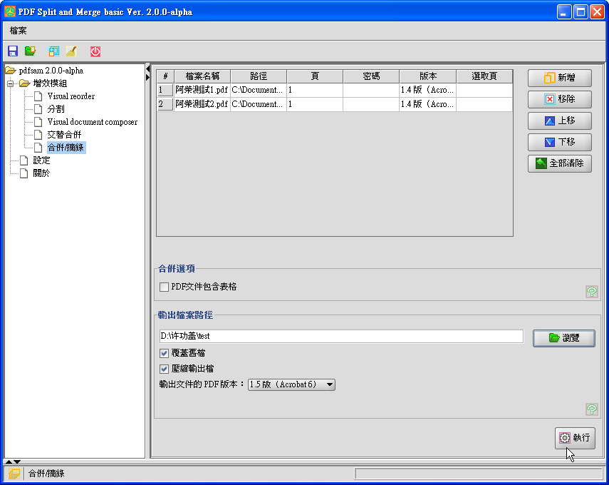Screen dimensions: 609x485
Task: Collapse the 增效模組 tree node
Action: point(10,83)
